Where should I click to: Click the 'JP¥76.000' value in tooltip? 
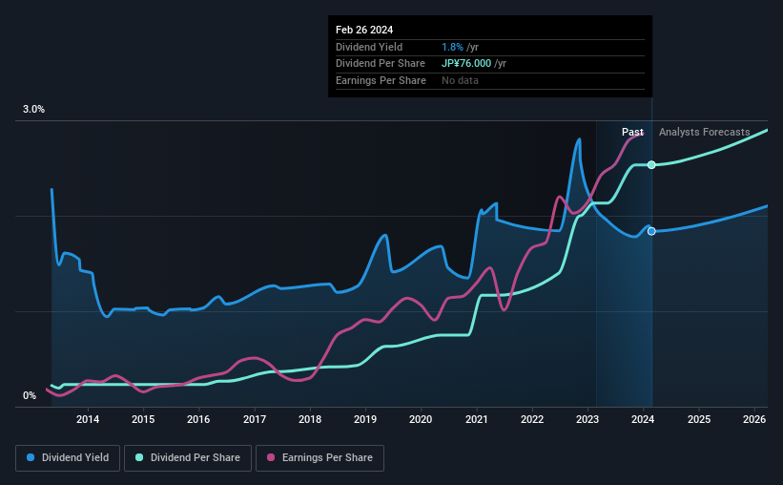coord(466,64)
